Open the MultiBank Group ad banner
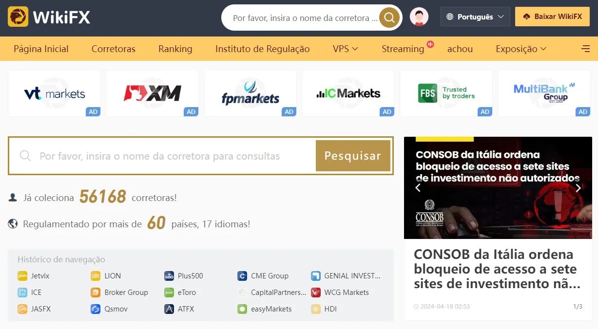Viewport: 598px width, 329px height. [x=544, y=93]
